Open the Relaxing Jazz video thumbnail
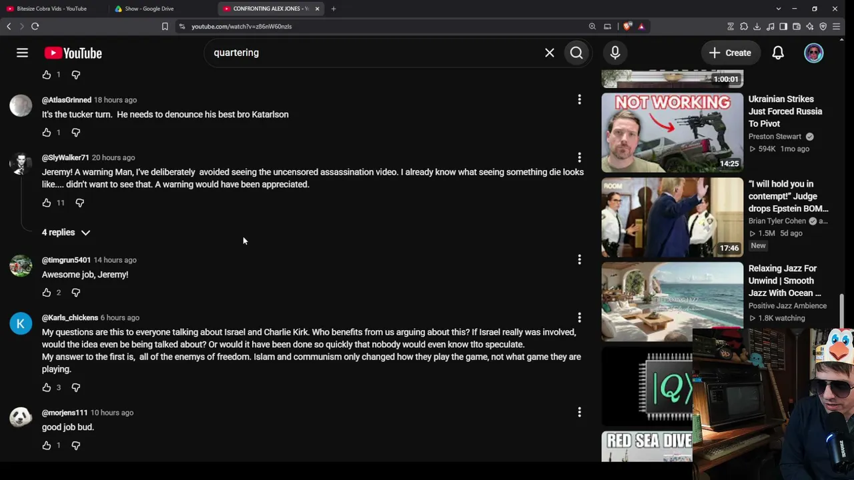 tap(672, 301)
